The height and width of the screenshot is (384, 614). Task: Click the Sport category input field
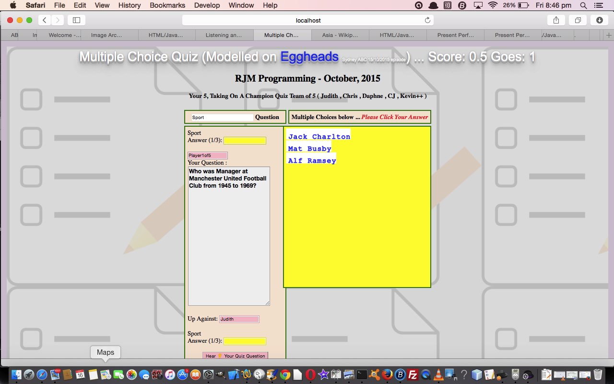tap(222, 117)
